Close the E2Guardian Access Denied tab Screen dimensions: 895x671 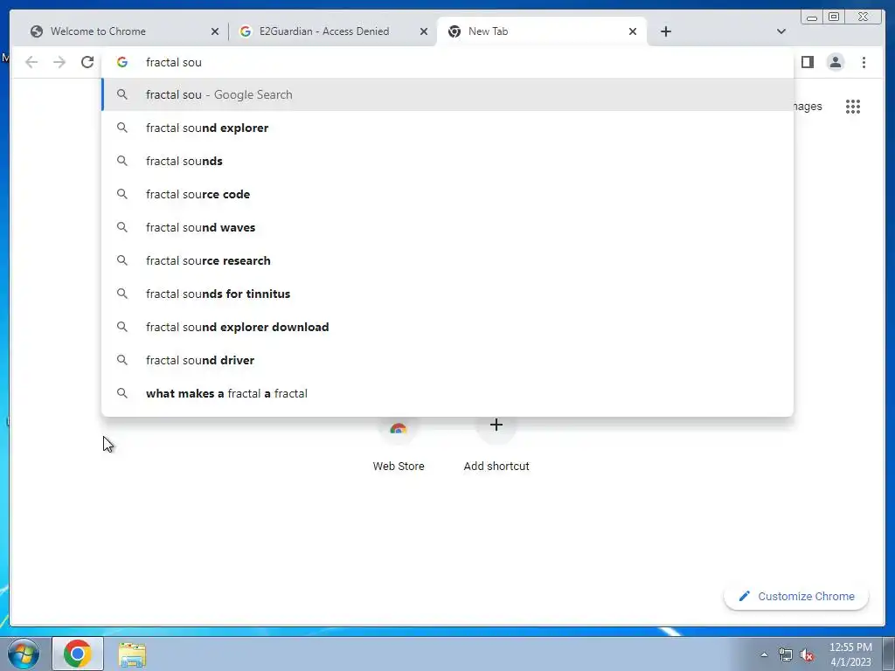pos(424,31)
